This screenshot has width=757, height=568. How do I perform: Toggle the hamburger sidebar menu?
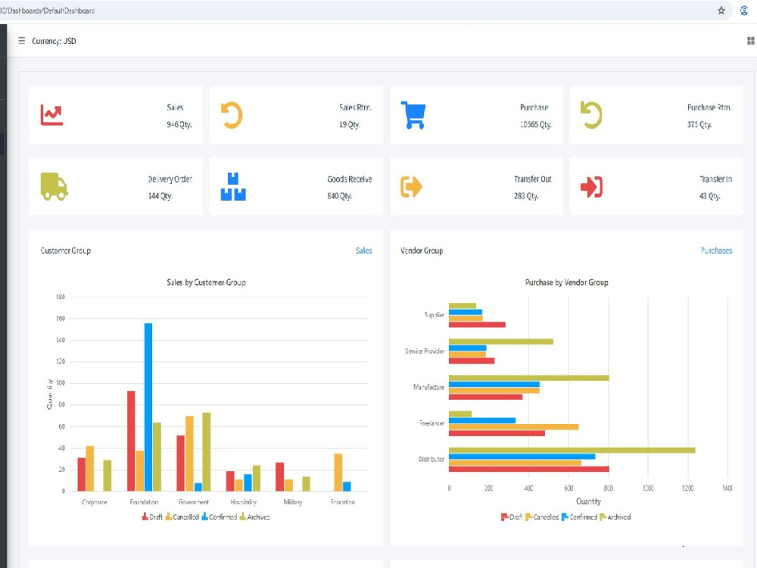(22, 41)
